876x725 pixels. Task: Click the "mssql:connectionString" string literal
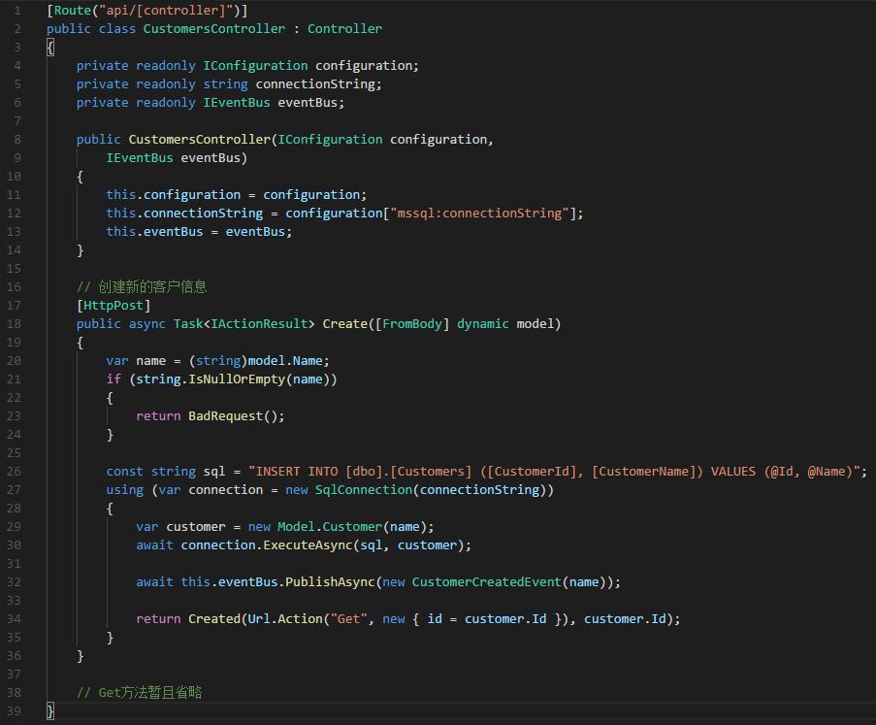[x=479, y=214]
